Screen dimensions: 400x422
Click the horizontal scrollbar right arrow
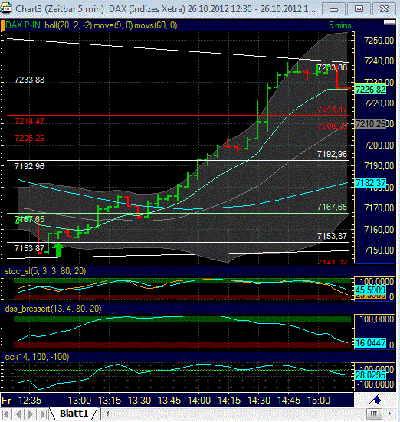coord(390,414)
